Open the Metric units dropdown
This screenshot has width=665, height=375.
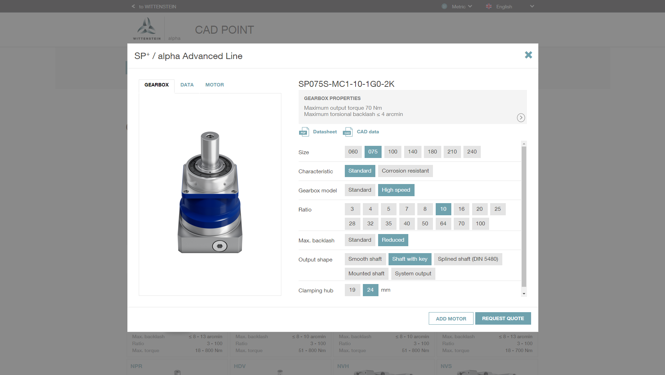pyautogui.click(x=462, y=7)
